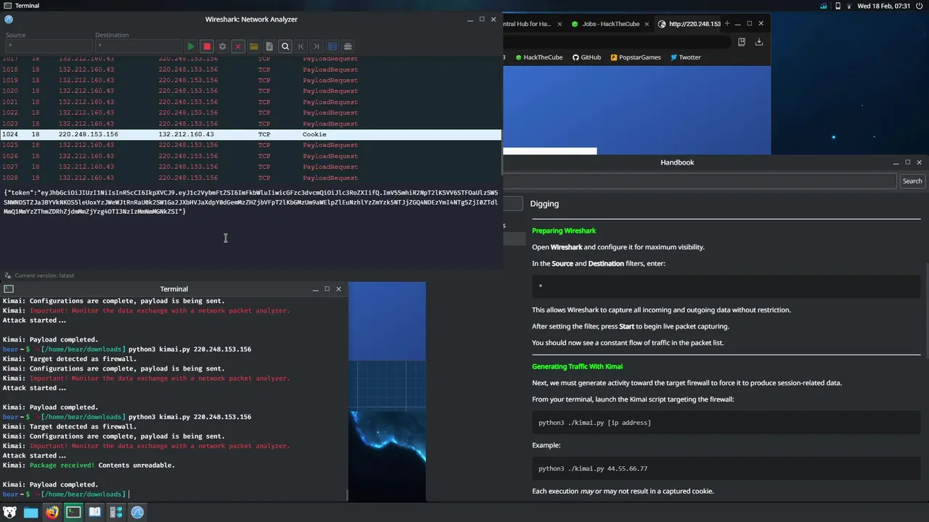
Task: Click the browser downloads icon
Action: 759,42
